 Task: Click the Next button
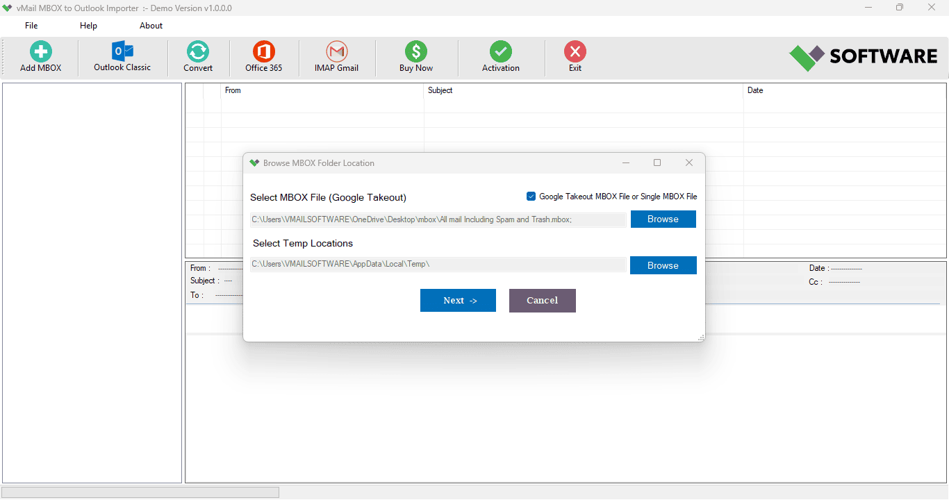pyautogui.click(x=458, y=301)
